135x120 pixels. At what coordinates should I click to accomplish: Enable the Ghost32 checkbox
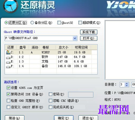pyautogui.click(x=59, y=23)
